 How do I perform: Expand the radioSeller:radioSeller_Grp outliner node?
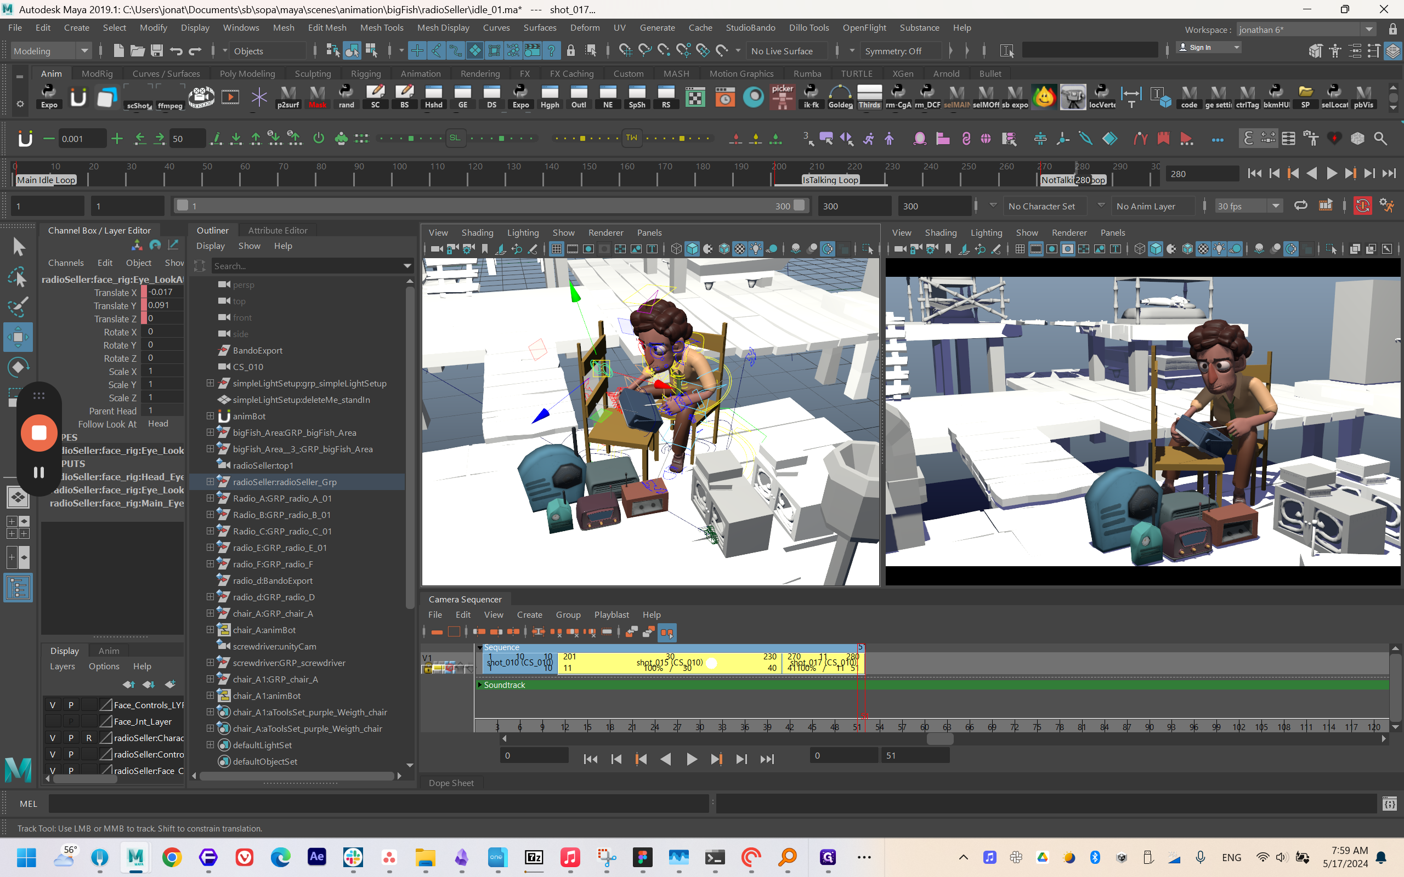[210, 481]
